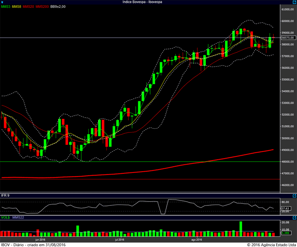Image resolution: width=297 pixels, height=247 pixels.
Task: Click the footer text IBOV - Diário
Action: point(12,245)
